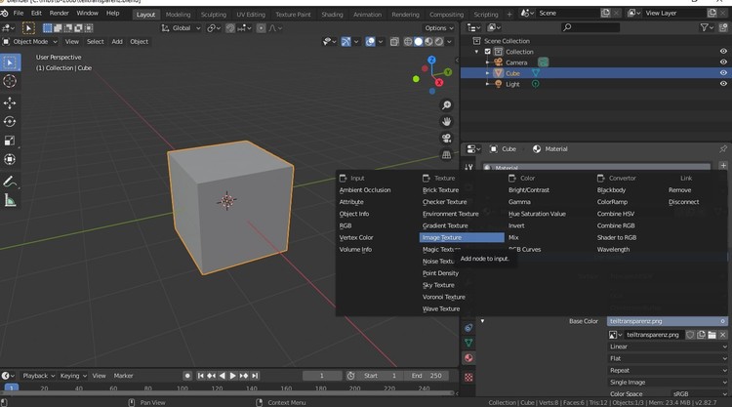
Task: Toggle X-ray view button
Action: pos(394,42)
